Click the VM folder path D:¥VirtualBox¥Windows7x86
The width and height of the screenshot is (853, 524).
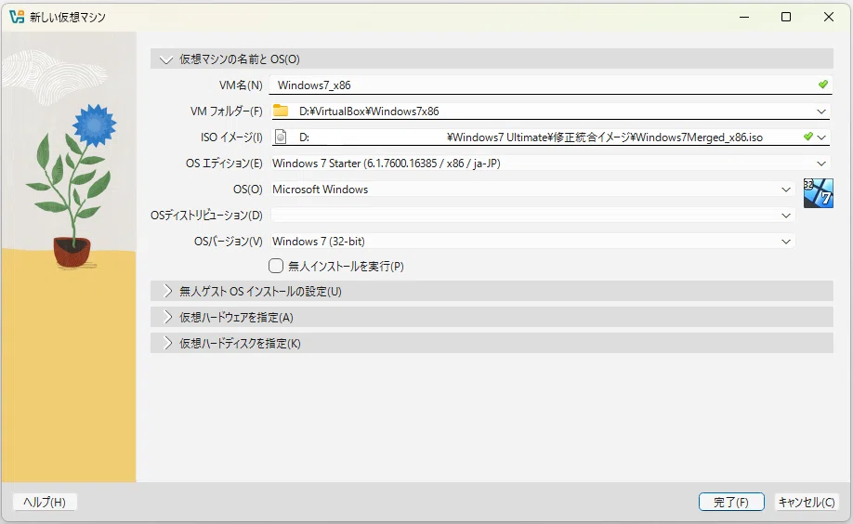(x=369, y=111)
